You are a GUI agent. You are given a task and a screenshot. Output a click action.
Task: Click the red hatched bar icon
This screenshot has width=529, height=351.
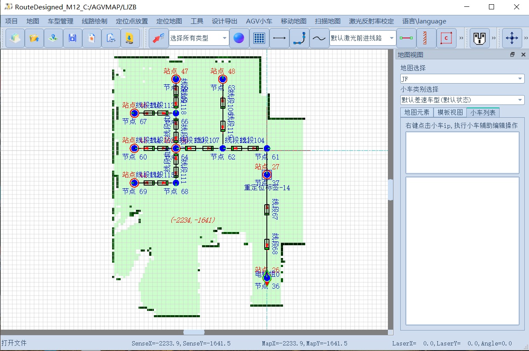coord(426,38)
